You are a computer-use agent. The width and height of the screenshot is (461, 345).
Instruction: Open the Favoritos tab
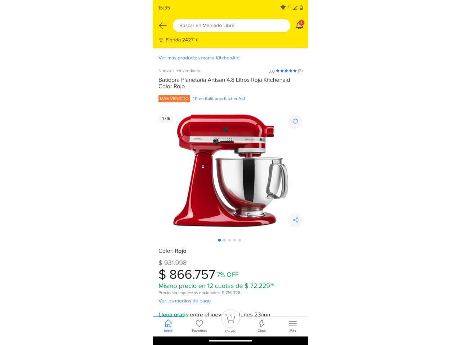coord(199,326)
